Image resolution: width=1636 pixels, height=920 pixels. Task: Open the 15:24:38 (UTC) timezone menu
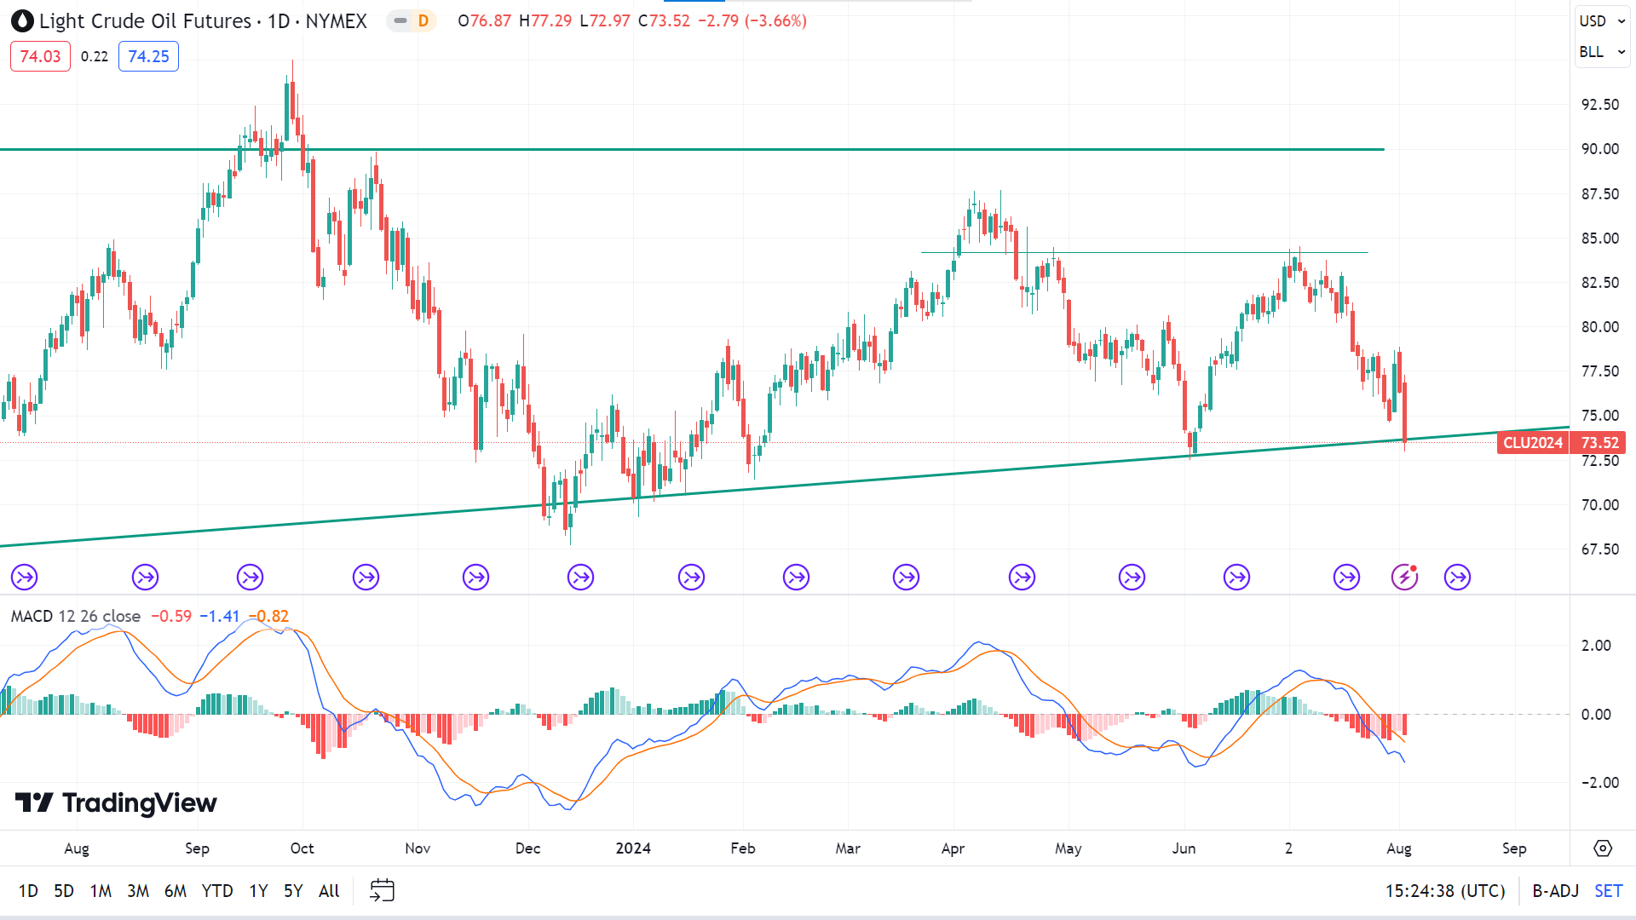tap(1445, 890)
